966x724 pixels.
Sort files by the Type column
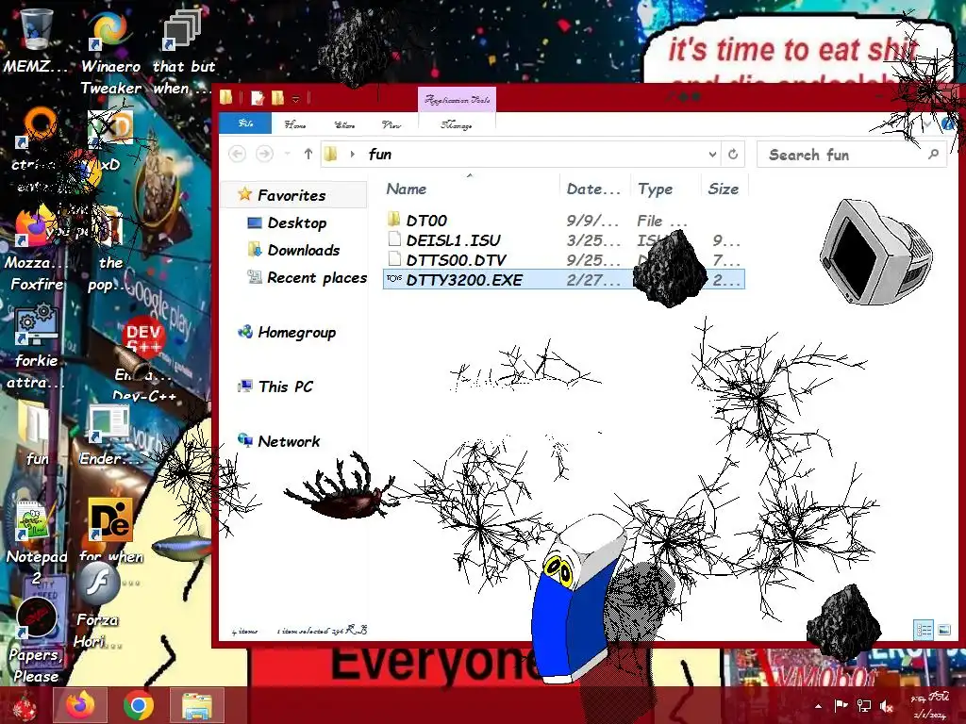pos(664,189)
